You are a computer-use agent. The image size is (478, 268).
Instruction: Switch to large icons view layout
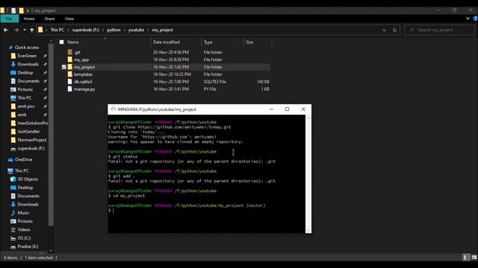coord(474,258)
